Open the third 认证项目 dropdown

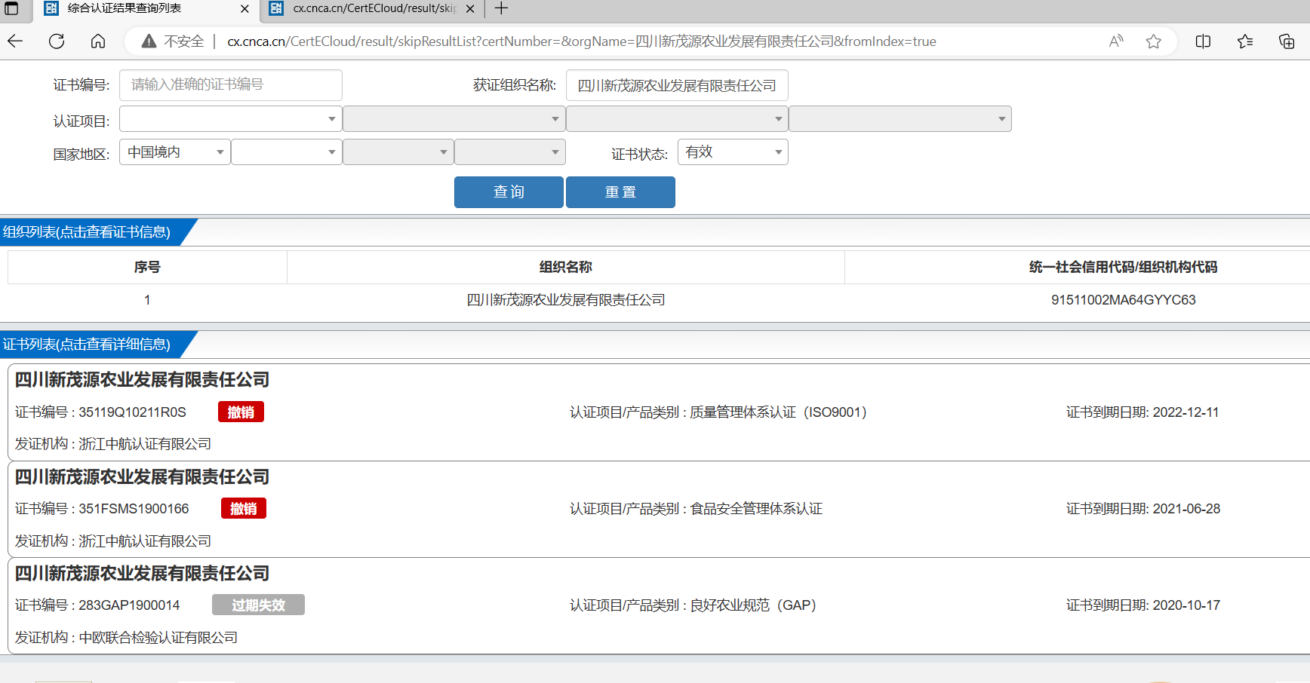pos(677,119)
